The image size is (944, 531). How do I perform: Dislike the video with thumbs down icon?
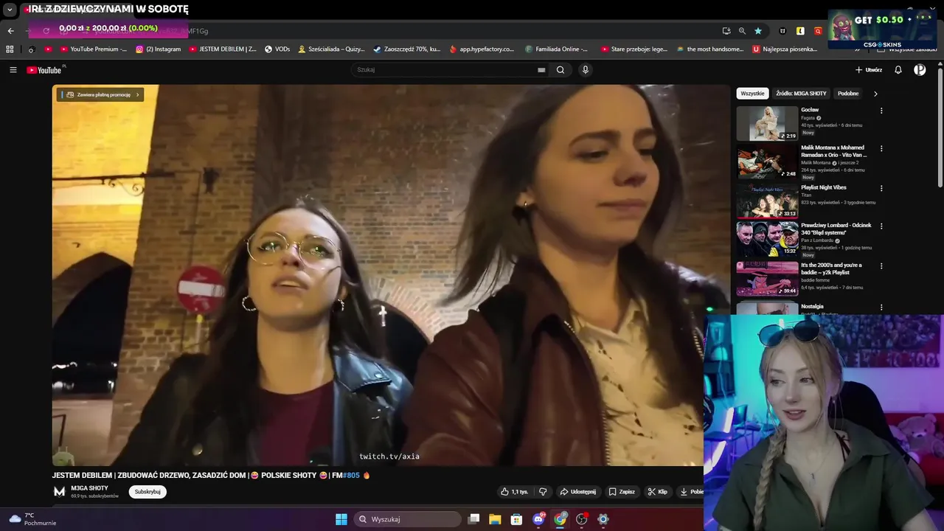pos(543,492)
